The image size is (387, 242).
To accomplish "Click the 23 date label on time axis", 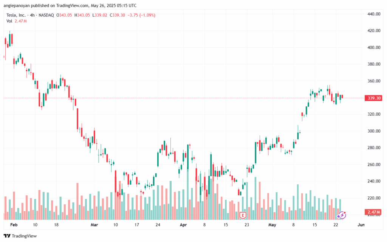I will click(247, 225).
